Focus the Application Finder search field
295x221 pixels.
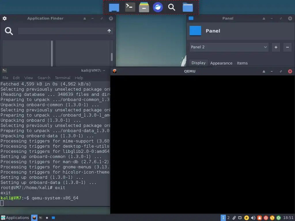tap(65, 31)
